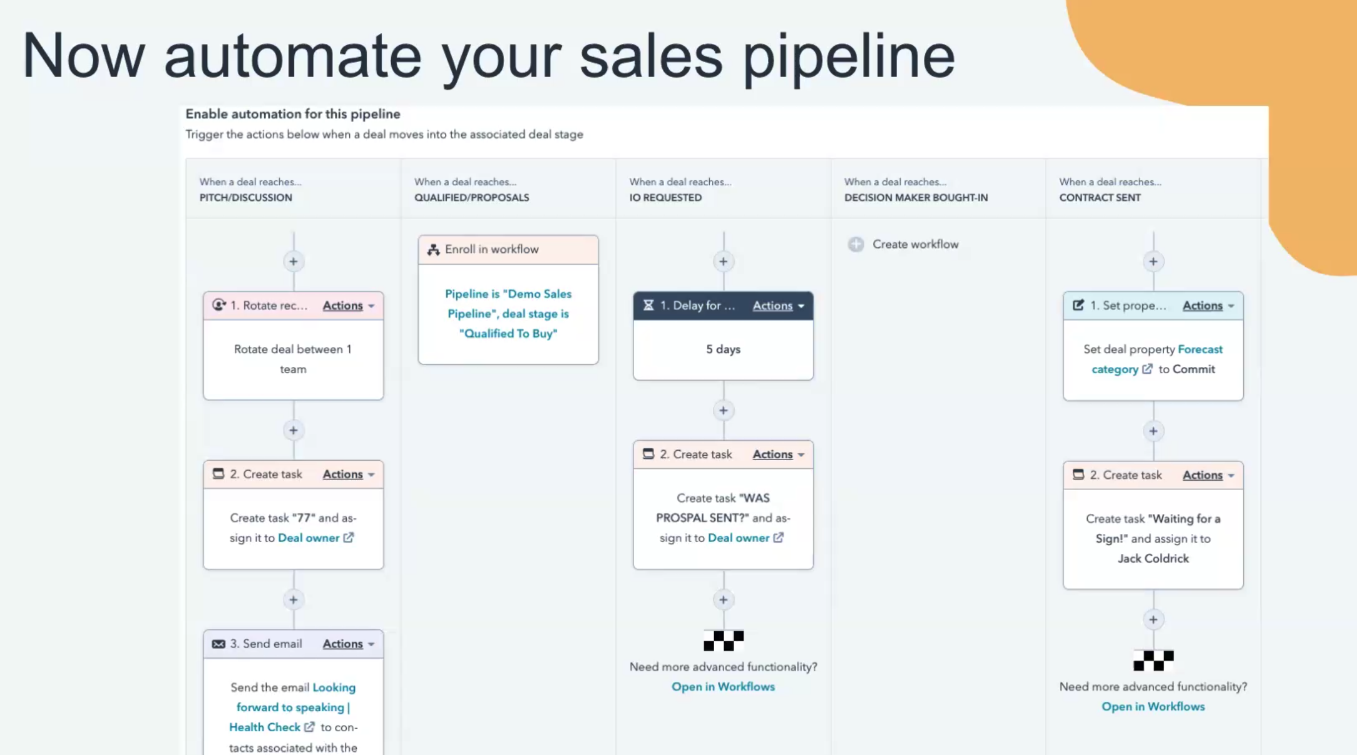
Task: Add action above Delay for step
Action: [723, 262]
